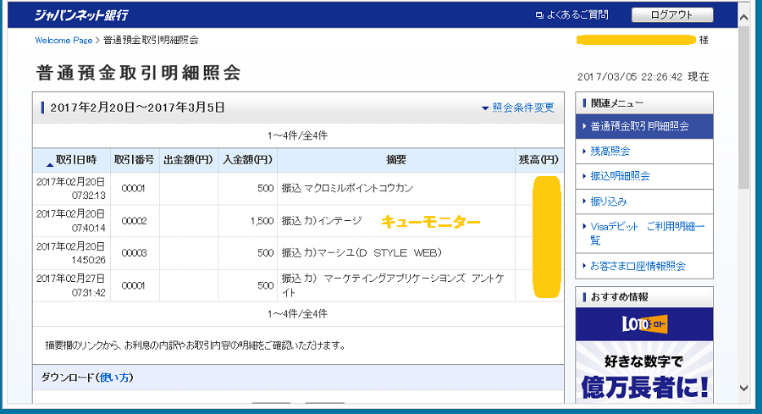The height and width of the screenshot is (414, 762).
Task: Click the scrollbar down arrow
Action: 743,388
